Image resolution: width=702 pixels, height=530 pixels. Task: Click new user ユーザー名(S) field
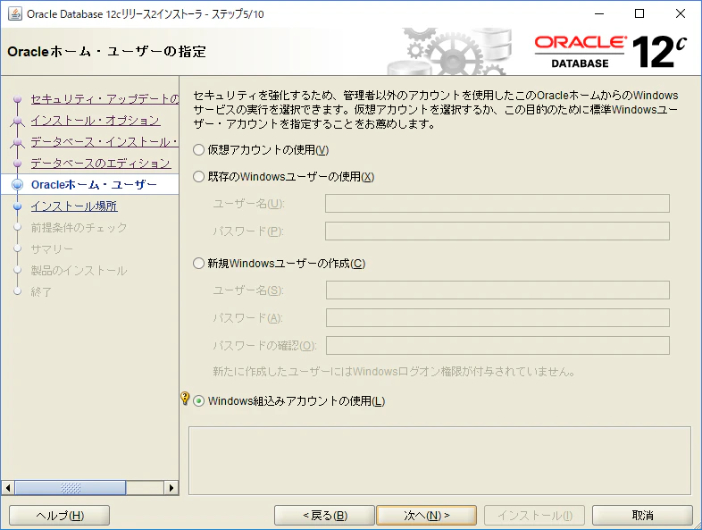(497, 290)
